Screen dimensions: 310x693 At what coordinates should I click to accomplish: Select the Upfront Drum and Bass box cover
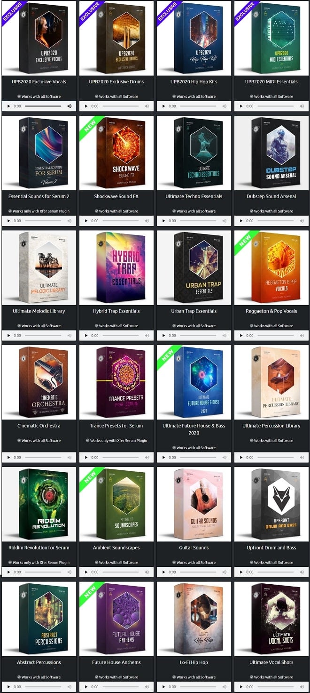pos(271,504)
